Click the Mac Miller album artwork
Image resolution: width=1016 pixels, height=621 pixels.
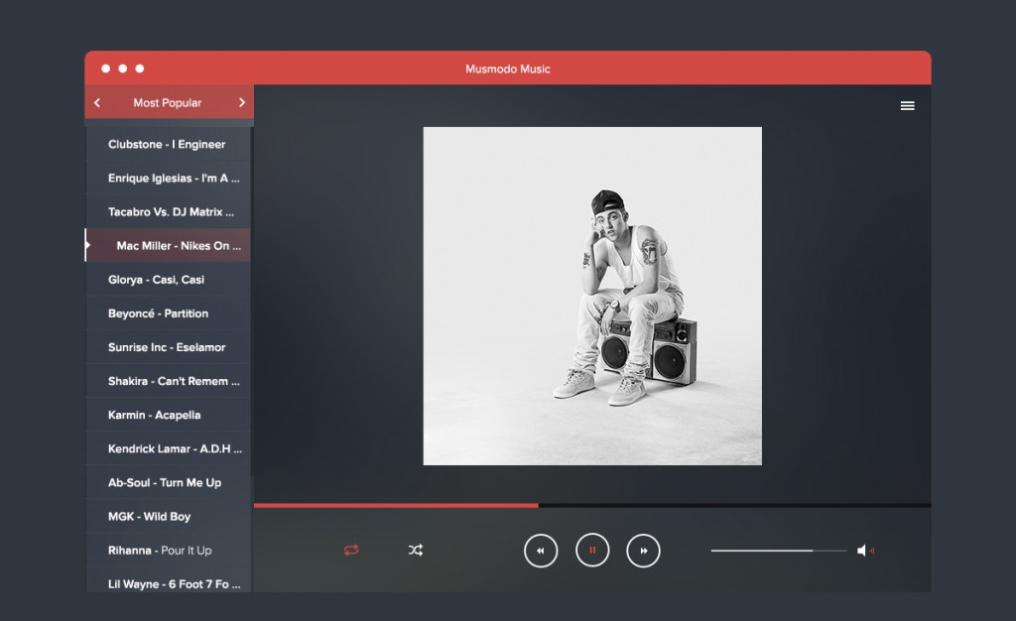tap(592, 297)
